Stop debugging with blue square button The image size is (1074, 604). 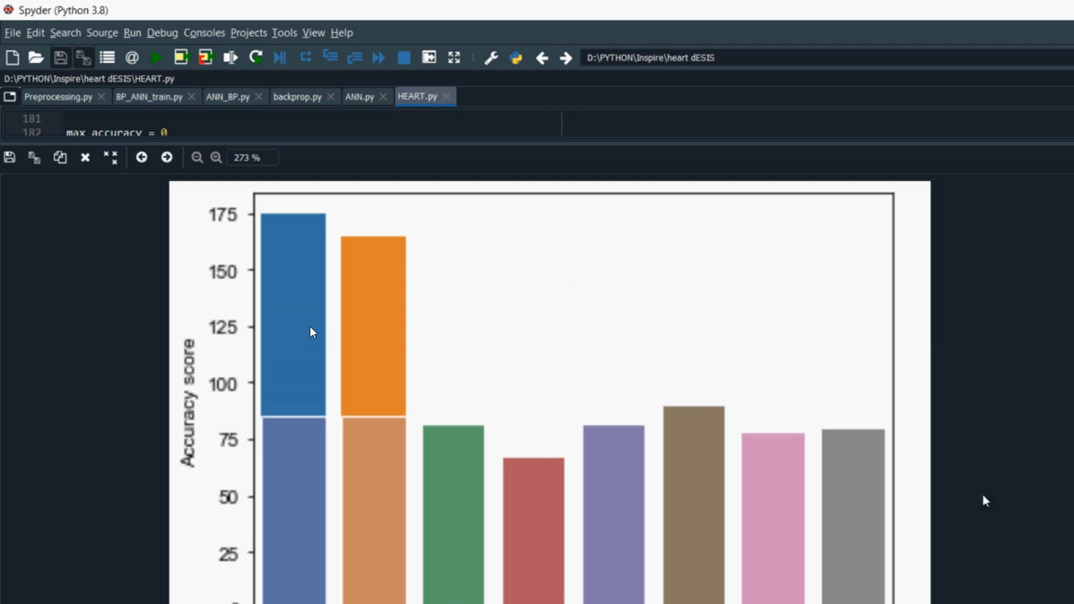[404, 58]
